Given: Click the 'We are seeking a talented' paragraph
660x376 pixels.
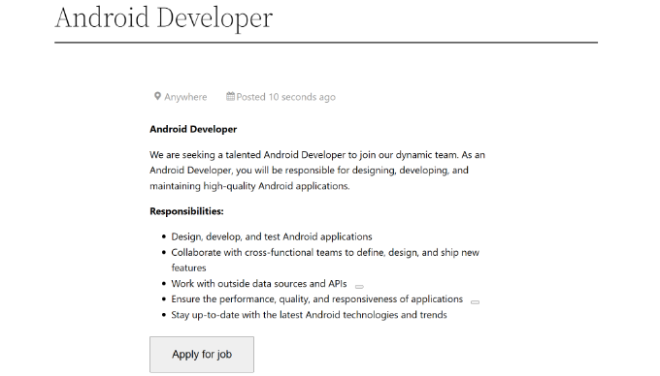Looking at the screenshot, I should click(317, 171).
